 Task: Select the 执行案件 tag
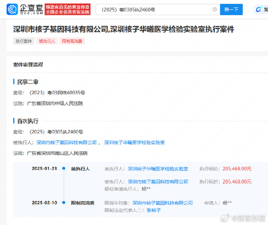pos(24,41)
